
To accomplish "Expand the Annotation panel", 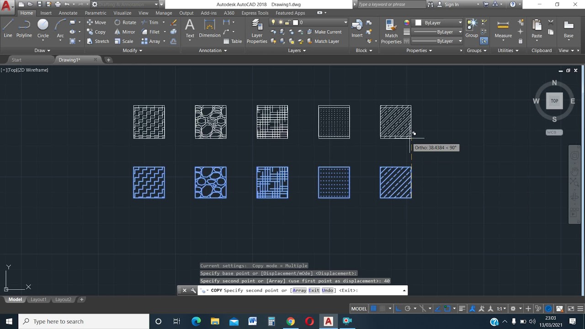I will 213,50.
